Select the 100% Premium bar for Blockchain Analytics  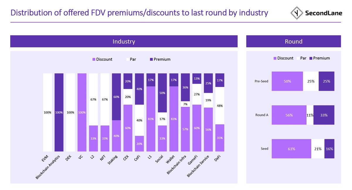click(x=59, y=112)
